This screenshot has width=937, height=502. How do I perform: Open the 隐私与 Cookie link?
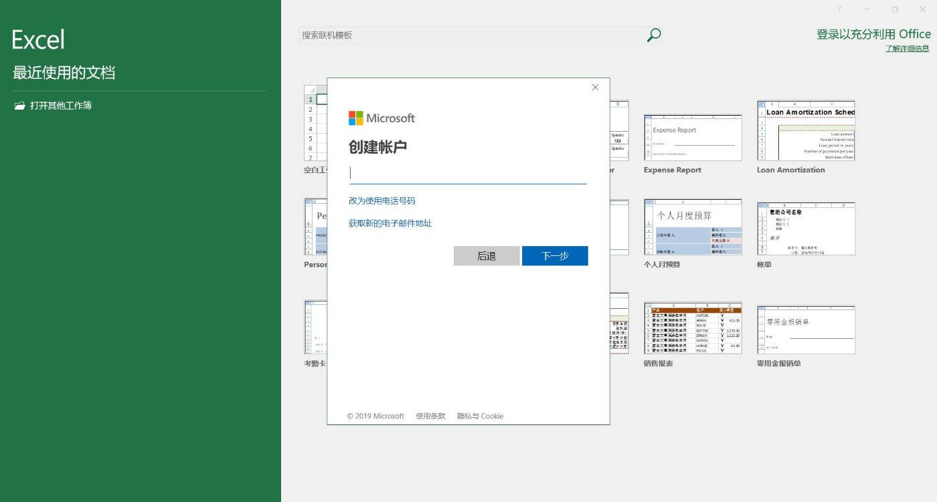point(481,416)
